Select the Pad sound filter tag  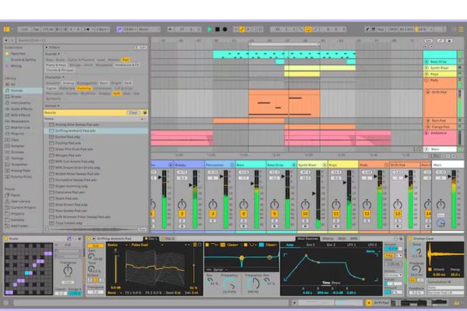click(x=125, y=59)
